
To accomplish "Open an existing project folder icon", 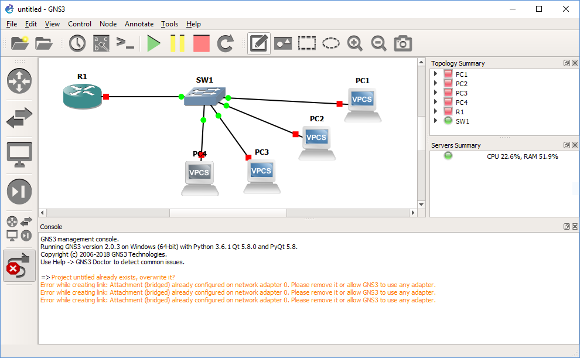I will coord(44,43).
